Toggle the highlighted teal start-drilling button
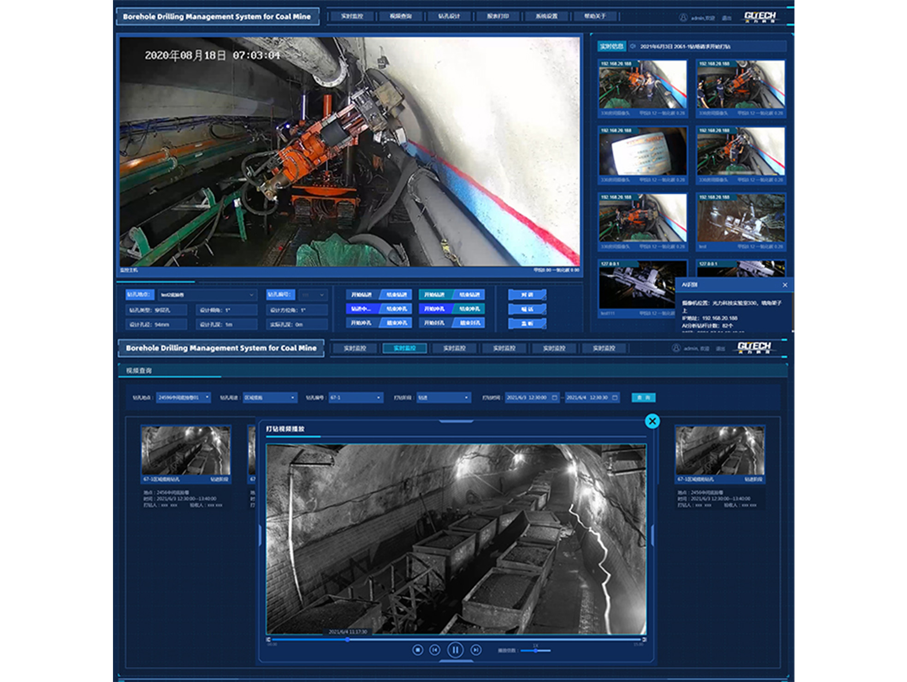 [434, 295]
